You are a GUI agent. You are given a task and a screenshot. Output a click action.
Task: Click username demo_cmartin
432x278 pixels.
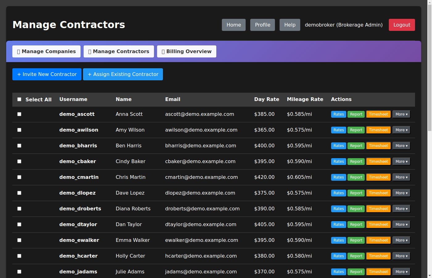[79, 177]
